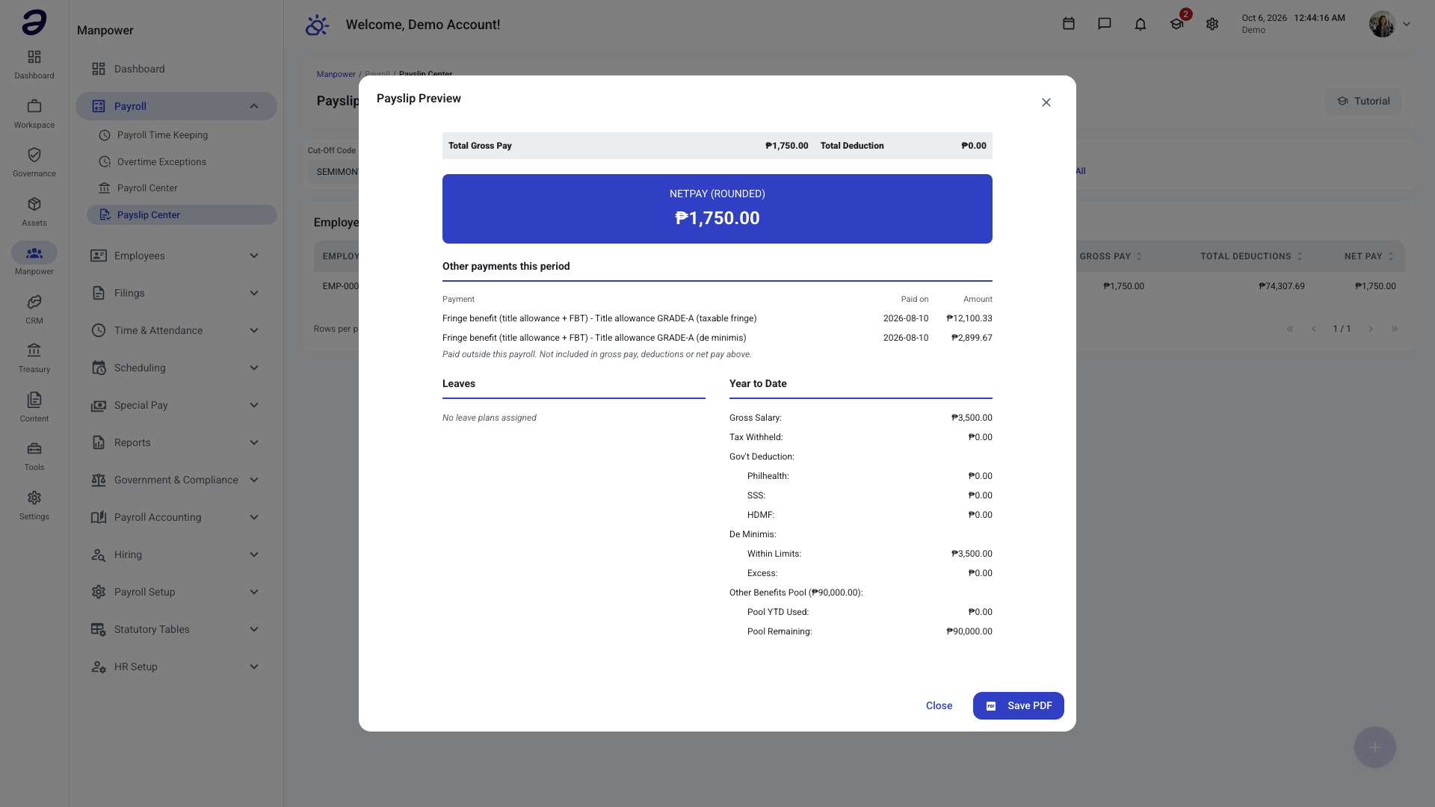Follow the Manpower breadcrumb link

[336, 74]
